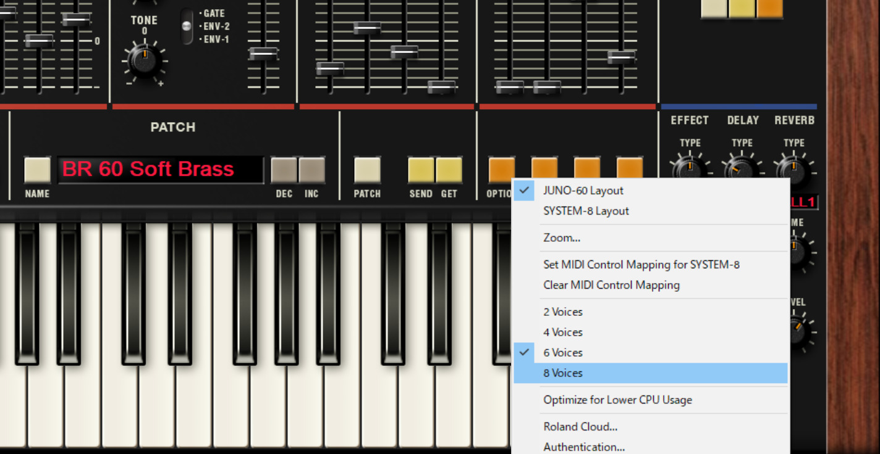Select the checked 6 Voices entry

click(651, 353)
